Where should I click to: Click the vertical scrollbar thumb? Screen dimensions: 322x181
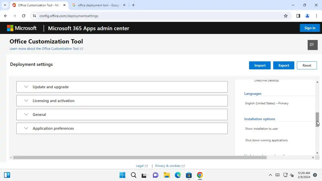[x=317, y=119]
